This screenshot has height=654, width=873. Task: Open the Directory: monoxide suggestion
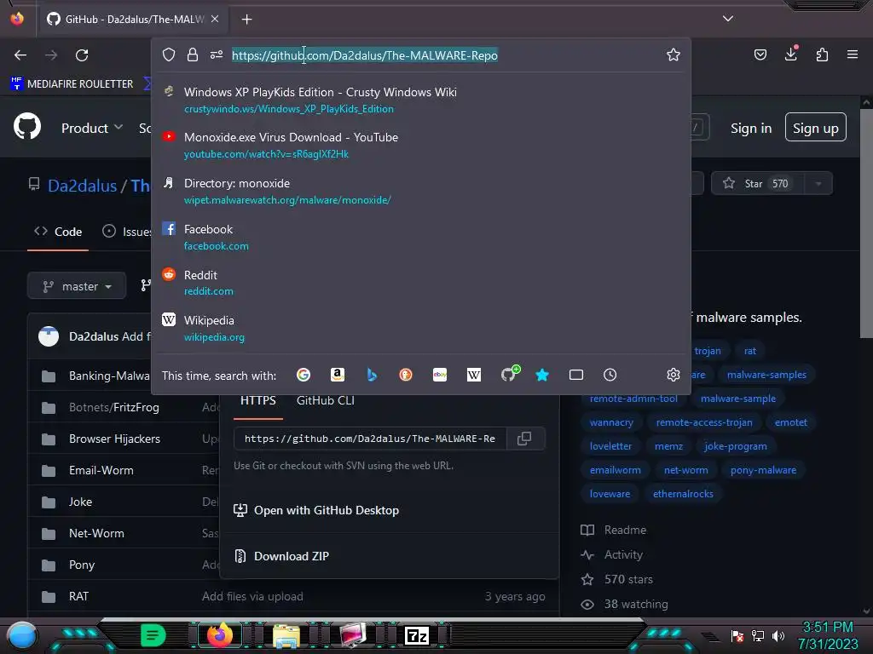pyautogui.click(x=420, y=191)
